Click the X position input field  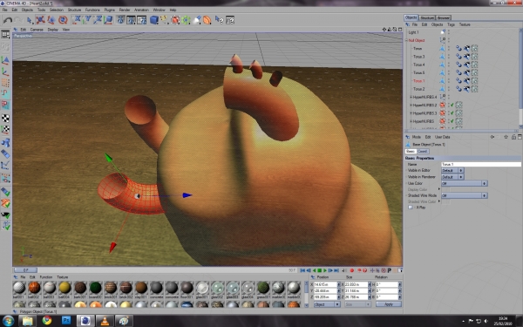(x=325, y=284)
